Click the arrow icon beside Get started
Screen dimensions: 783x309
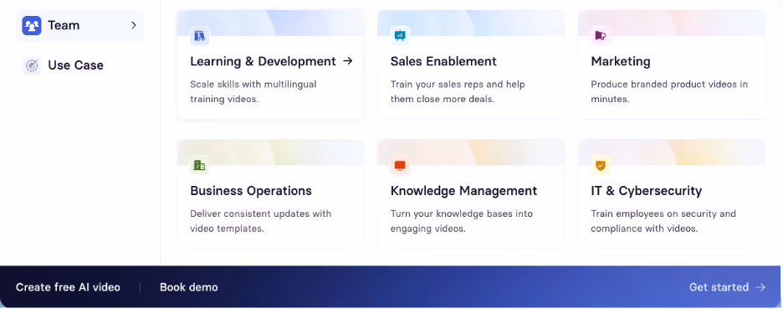(760, 287)
